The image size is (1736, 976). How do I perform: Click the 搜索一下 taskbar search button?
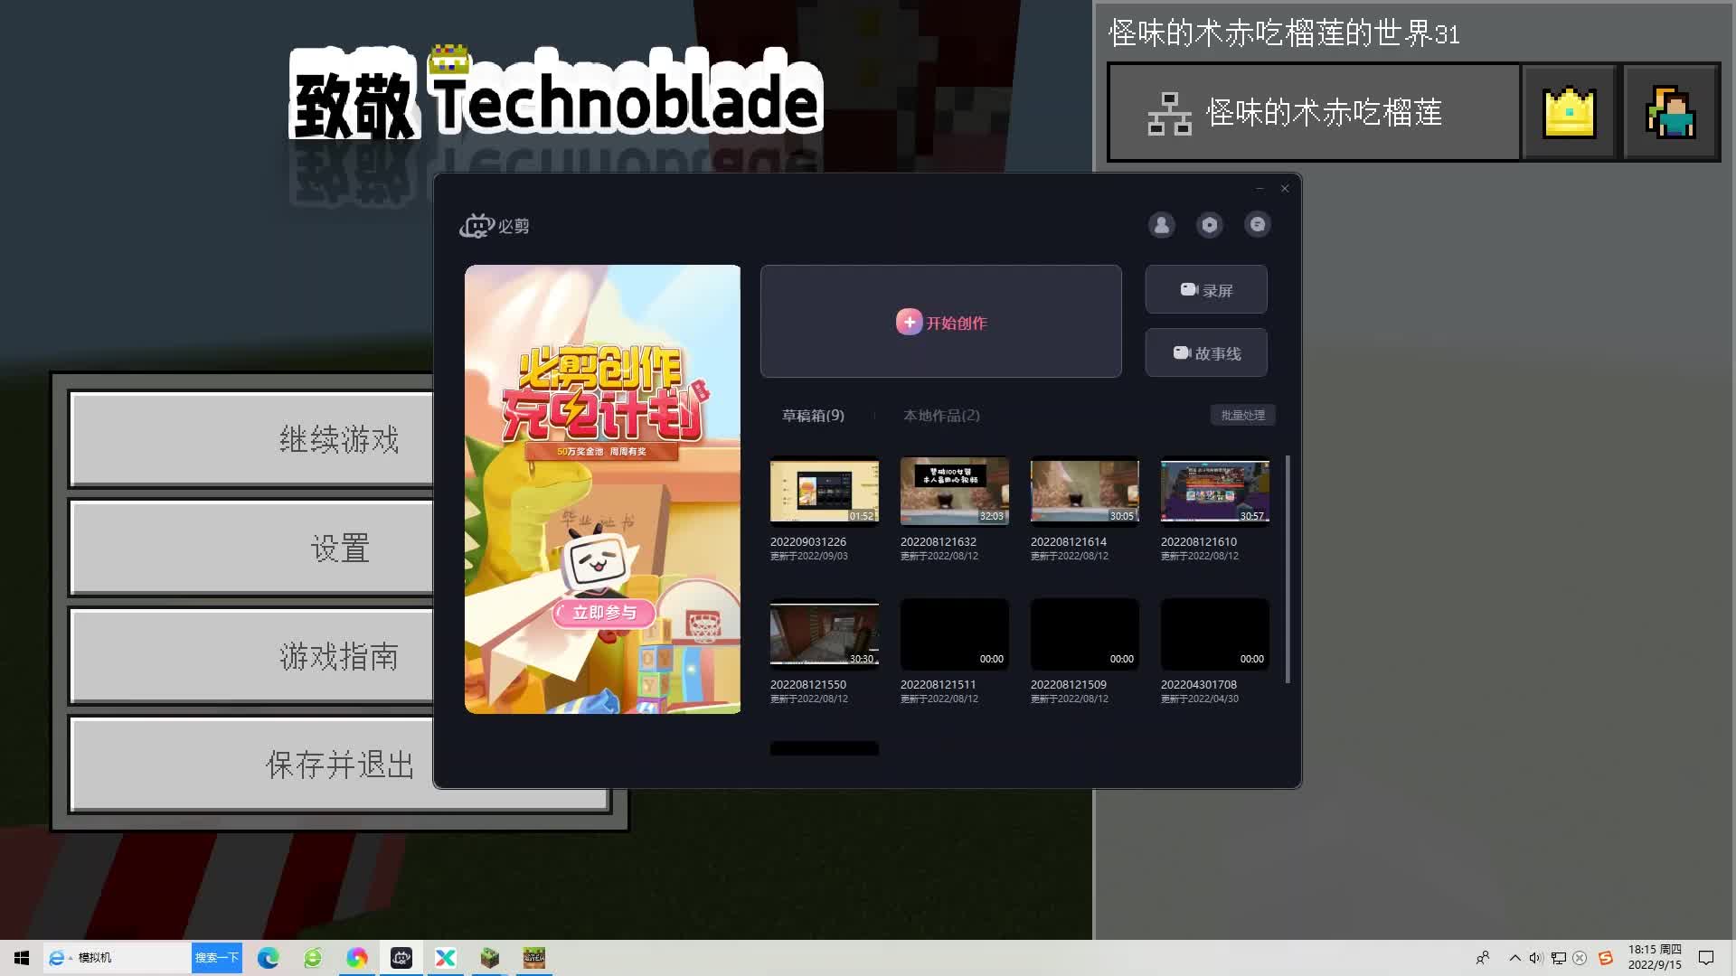click(x=217, y=958)
